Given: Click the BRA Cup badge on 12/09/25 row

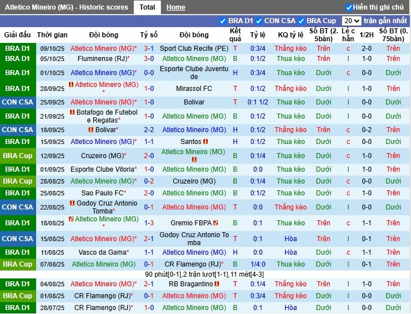Looking at the screenshot, I should pos(18,156).
